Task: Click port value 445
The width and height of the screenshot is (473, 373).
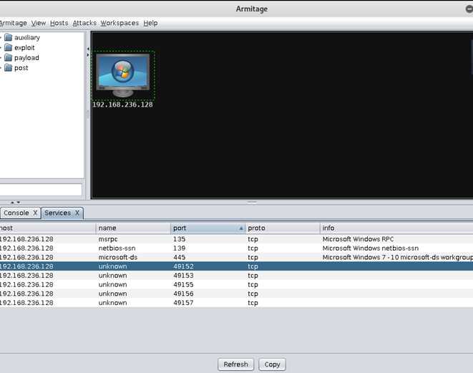Action: [x=179, y=257]
